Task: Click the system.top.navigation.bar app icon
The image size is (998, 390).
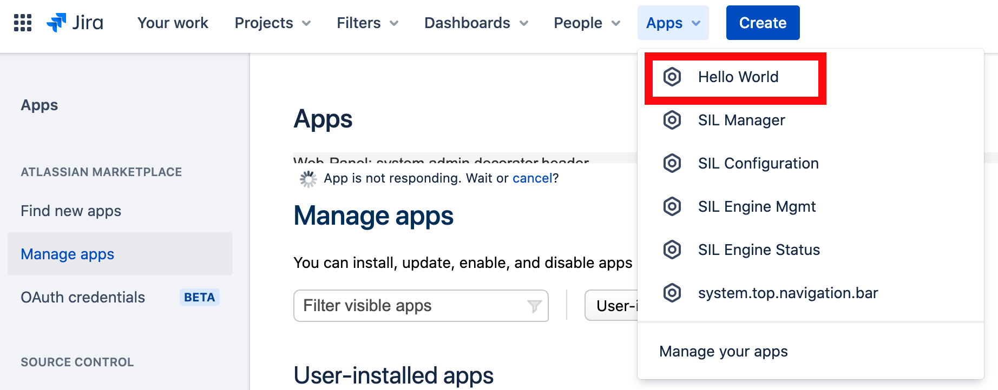Action: coord(672,293)
